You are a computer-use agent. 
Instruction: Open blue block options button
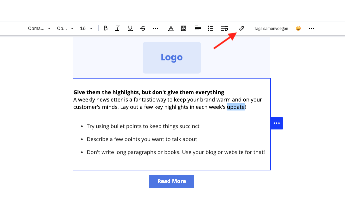pyautogui.click(x=277, y=123)
